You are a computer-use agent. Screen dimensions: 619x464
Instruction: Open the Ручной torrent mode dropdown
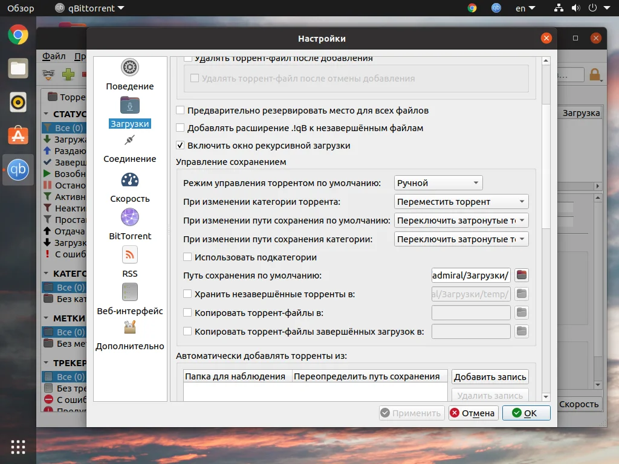coord(438,183)
